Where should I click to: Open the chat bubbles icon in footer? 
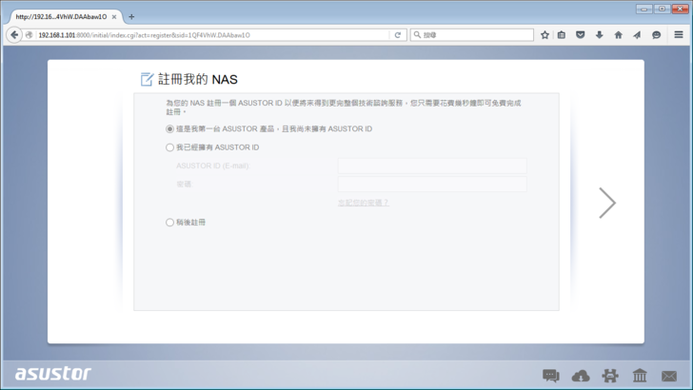(551, 376)
